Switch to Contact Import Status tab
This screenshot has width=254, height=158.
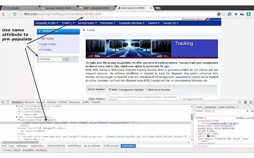[58, 8]
